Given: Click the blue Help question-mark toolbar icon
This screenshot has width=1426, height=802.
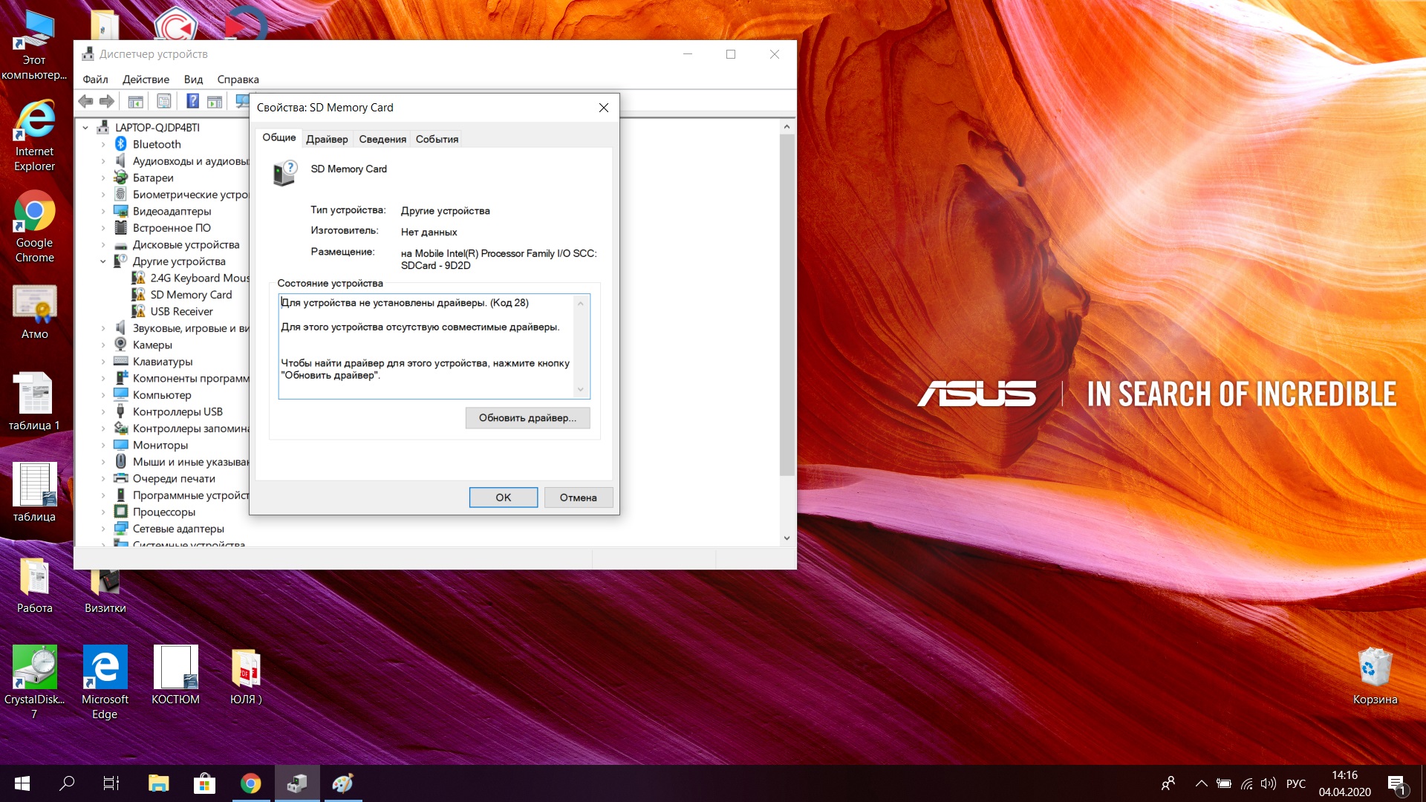Looking at the screenshot, I should coord(192,101).
